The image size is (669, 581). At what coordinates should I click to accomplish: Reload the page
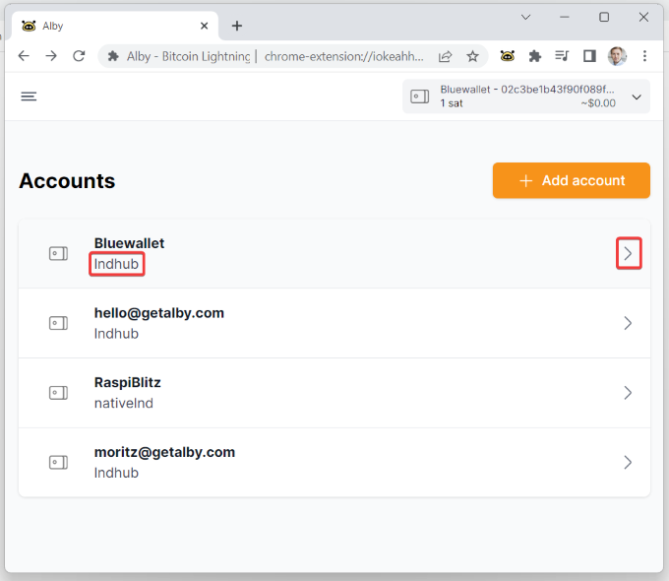click(79, 56)
